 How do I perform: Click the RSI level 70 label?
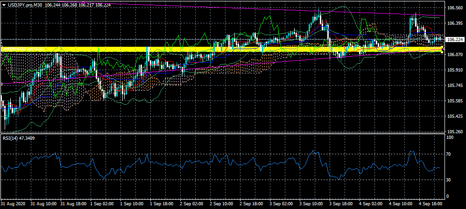449,154
